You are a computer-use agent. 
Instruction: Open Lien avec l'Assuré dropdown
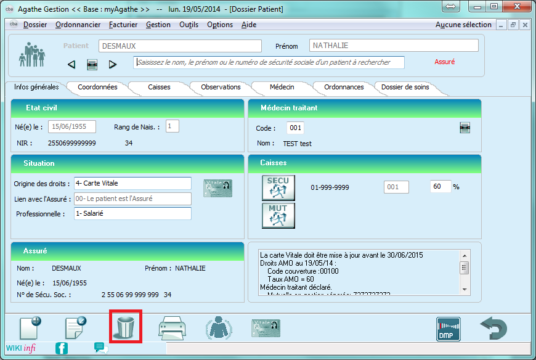[132, 198]
